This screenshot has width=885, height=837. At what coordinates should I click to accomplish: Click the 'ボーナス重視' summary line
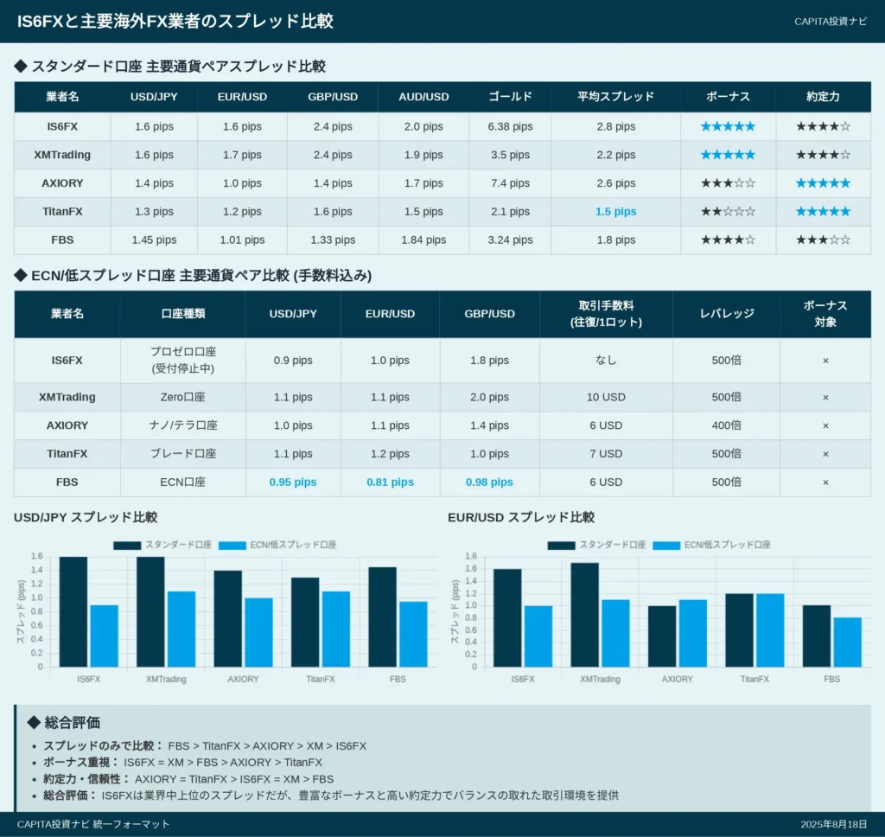coord(183,763)
